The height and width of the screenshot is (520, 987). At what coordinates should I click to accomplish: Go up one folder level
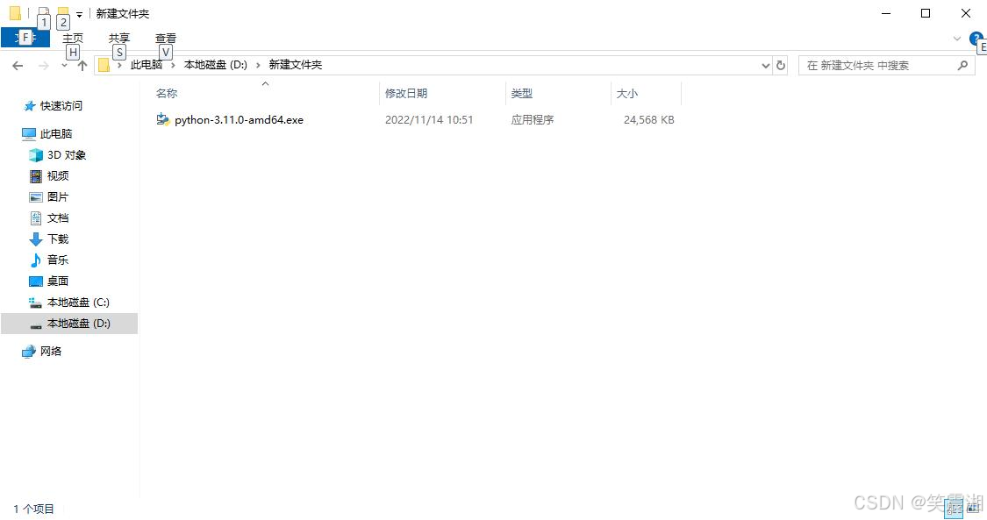(x=82, y=66)
